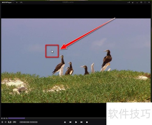Toggle the third small label button in the bottom bar
The width and height of the screenshot is (152, 125).
(32, 122)
